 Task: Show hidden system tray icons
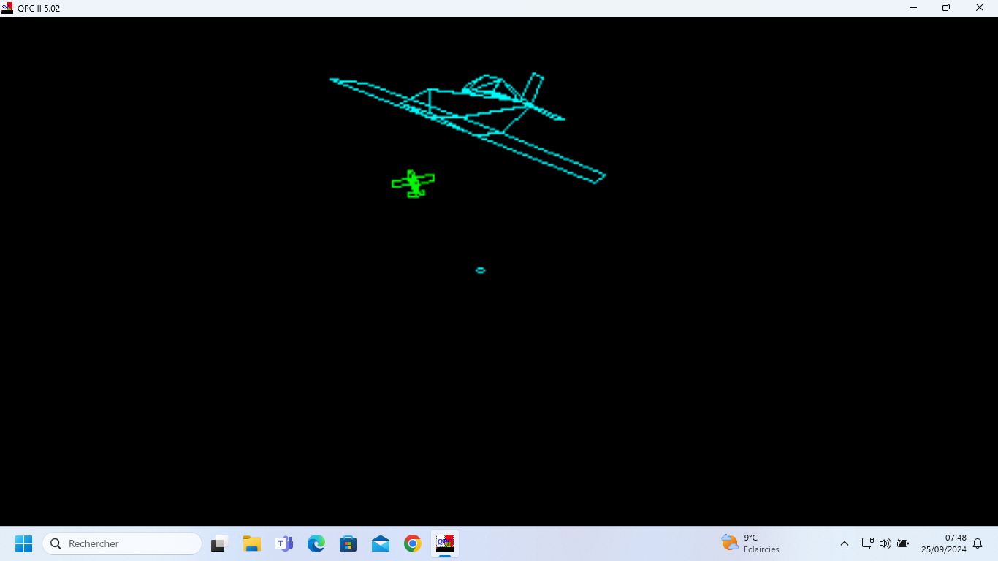845,543
